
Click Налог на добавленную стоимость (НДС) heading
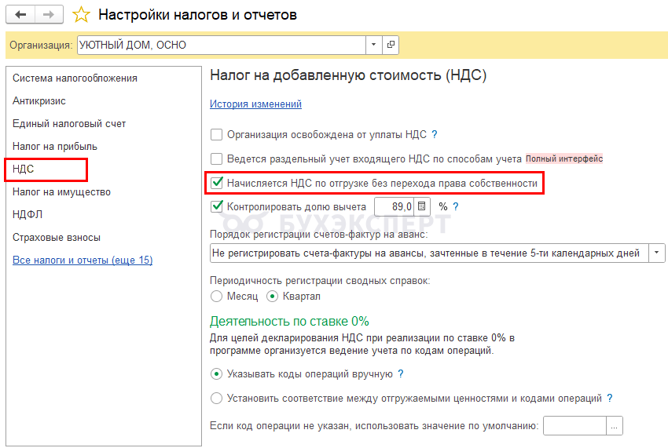click(348, 75)
